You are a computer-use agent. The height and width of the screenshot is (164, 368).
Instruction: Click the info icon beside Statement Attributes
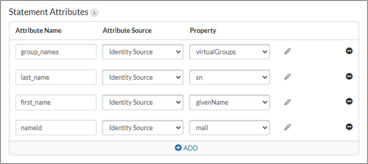pyautogui.click(x=94, y=12)
